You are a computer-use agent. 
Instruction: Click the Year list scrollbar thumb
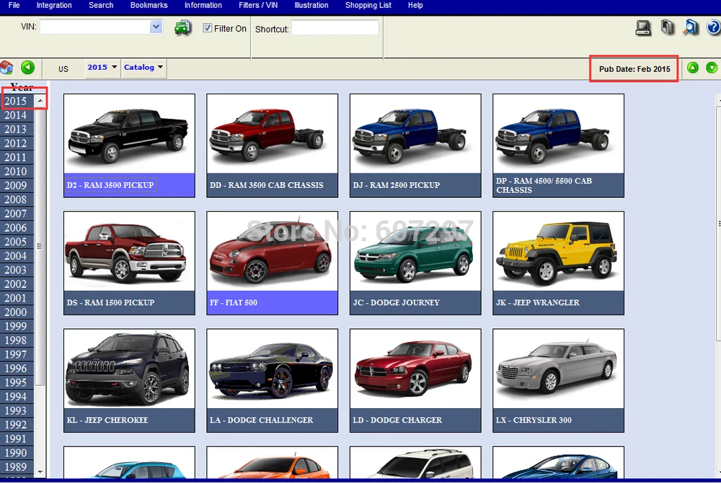point(40,245)
